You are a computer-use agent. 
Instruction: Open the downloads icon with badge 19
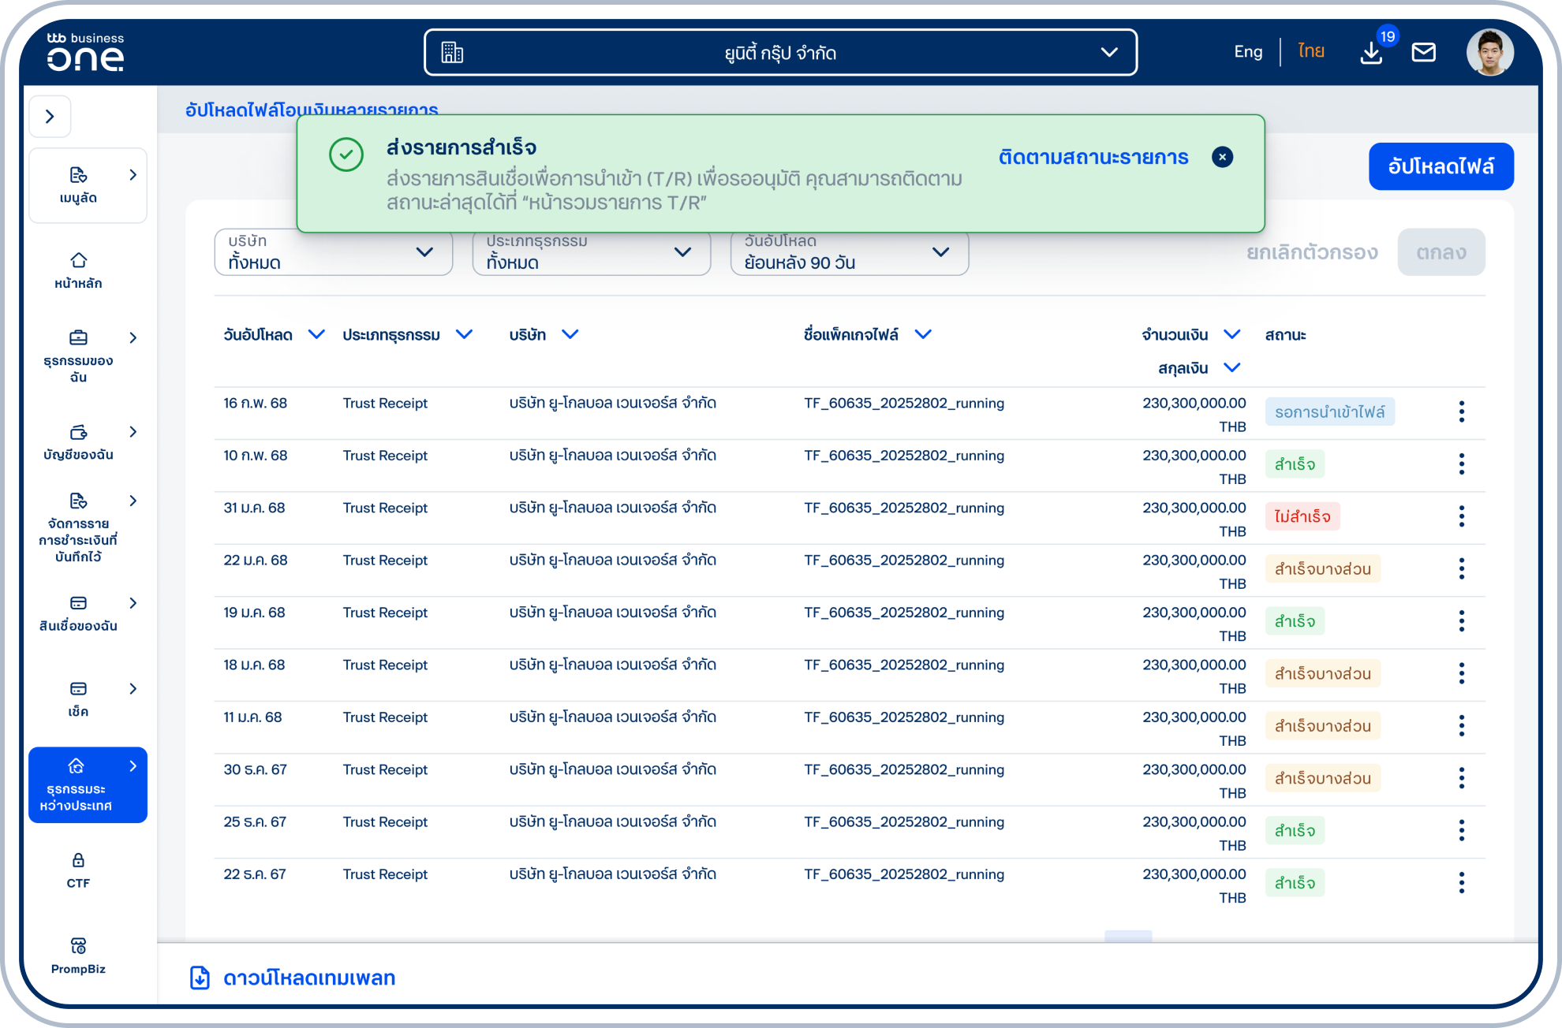pyautogui.click(x=1371, y=53)
